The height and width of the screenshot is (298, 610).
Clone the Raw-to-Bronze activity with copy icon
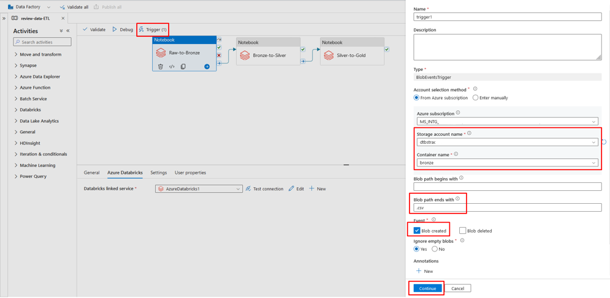click(x=183, y=67)
